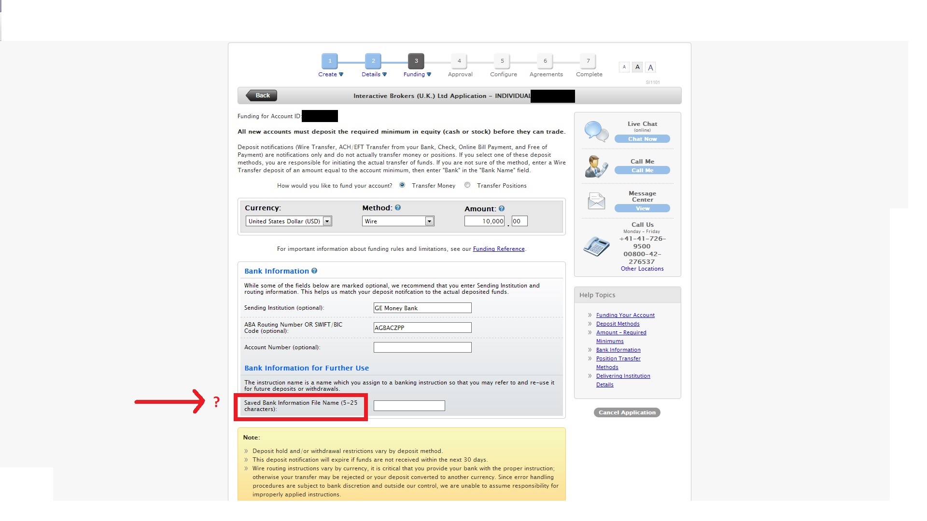Open Bank Information help icon
Screen dimensions: 927x521
click(314, 271)
